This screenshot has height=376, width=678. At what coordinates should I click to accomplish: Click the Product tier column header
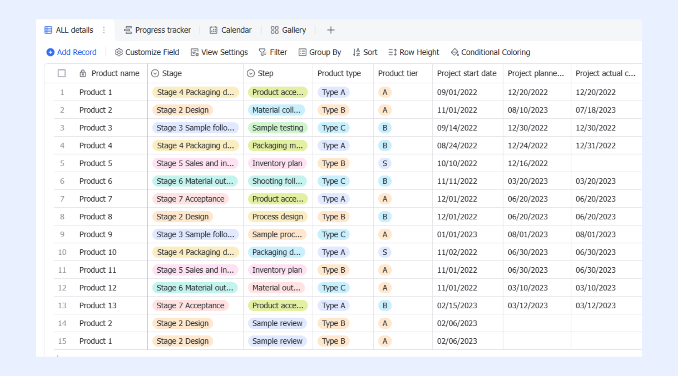coord(398,73)
